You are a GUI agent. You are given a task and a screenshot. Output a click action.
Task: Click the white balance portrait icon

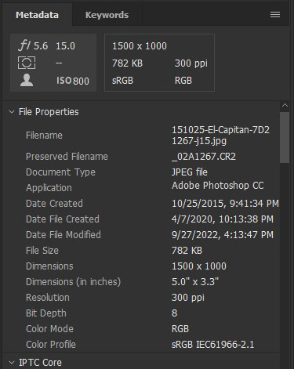click(27, 80)
